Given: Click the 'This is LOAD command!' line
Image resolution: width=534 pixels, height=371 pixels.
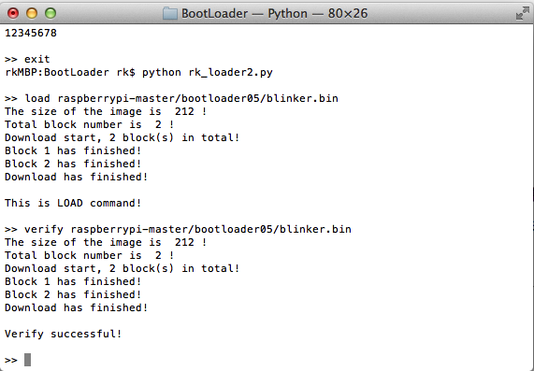Looking at the screenshot, I should pos(73,203).
